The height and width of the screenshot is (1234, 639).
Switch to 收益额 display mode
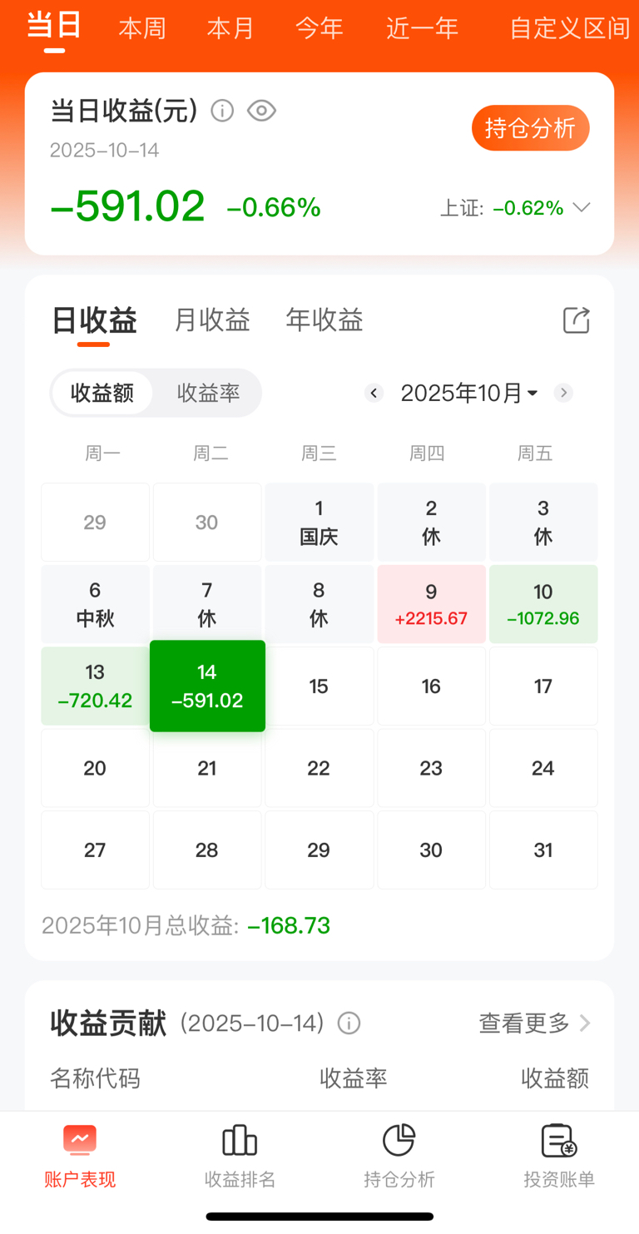tap(102, 393)
